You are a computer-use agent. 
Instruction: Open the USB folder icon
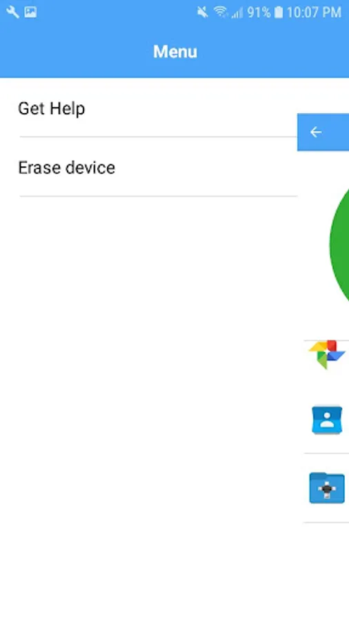(327, 488)
